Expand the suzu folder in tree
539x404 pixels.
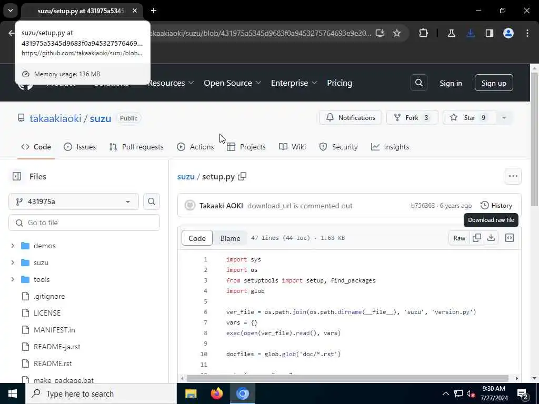click(13, 262)
